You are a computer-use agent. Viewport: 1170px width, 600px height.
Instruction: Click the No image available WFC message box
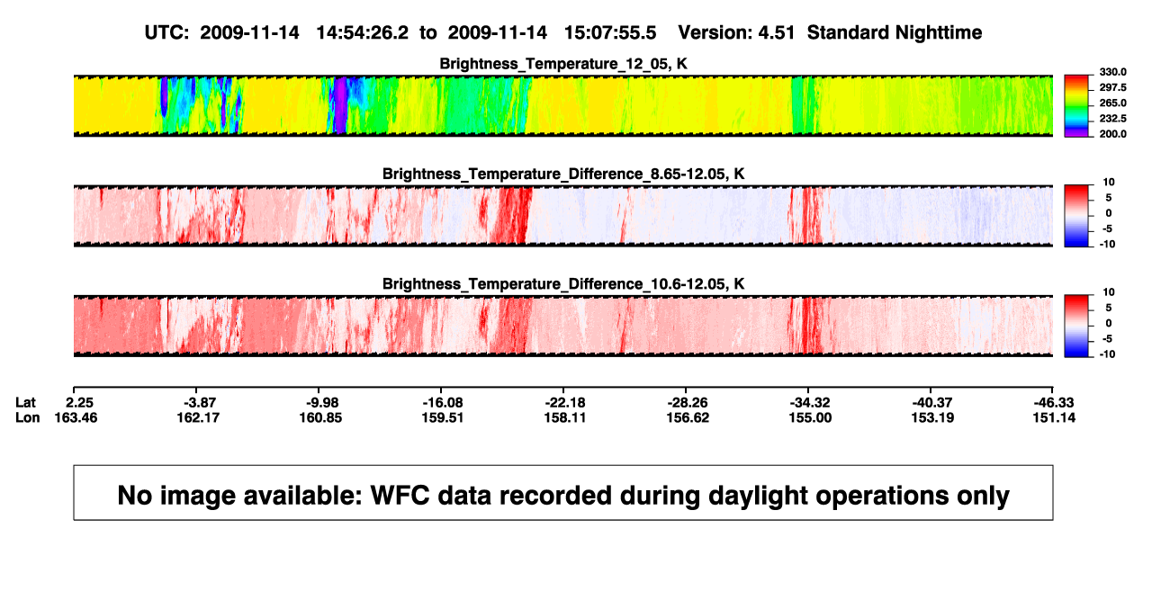[563, 492]
